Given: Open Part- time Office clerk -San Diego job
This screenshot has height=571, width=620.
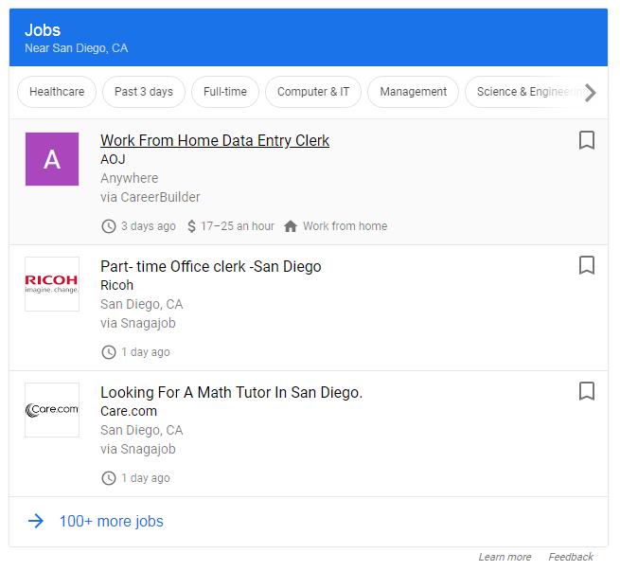Looking at the screenshot, I should tap(211, 266).
